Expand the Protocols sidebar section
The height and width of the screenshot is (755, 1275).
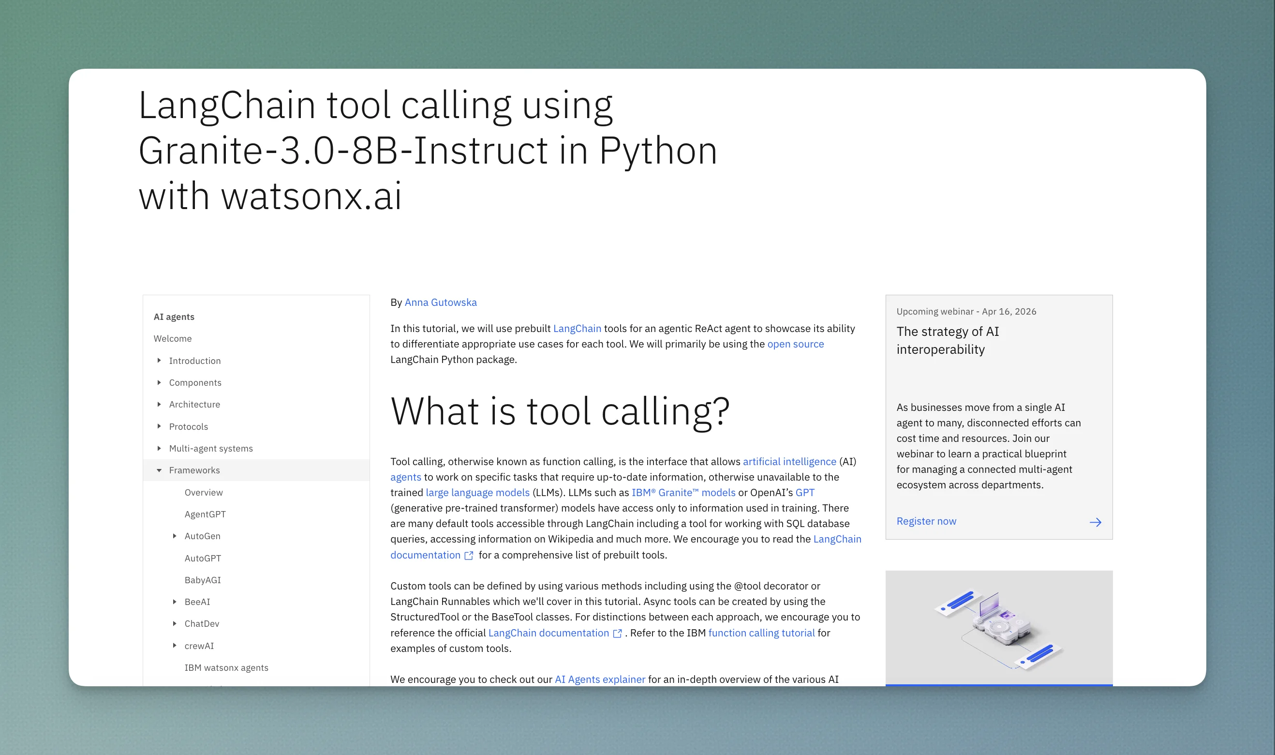click(159, 426)
